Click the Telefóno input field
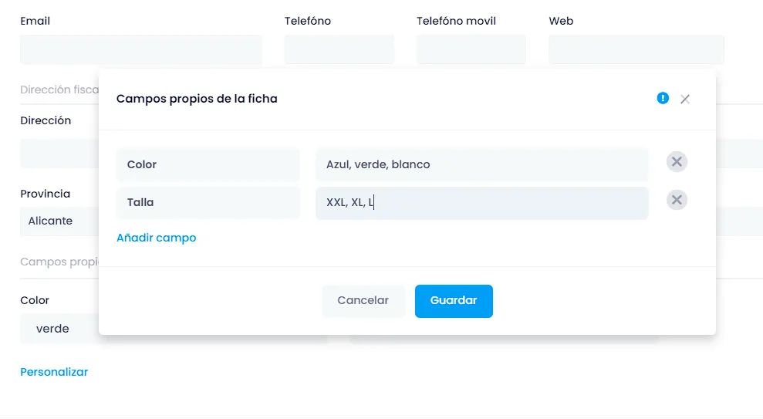 point(339,49)
